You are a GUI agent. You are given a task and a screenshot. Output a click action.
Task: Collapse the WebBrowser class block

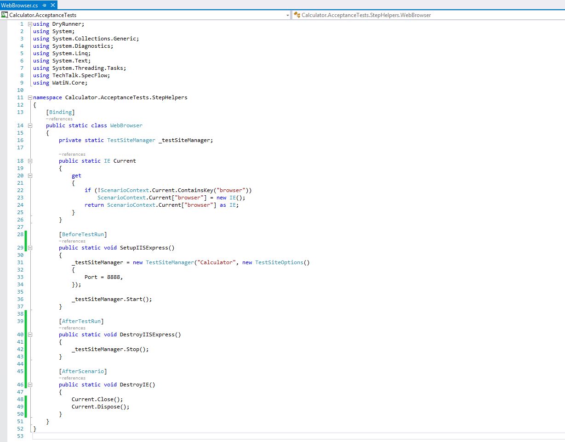30,125
